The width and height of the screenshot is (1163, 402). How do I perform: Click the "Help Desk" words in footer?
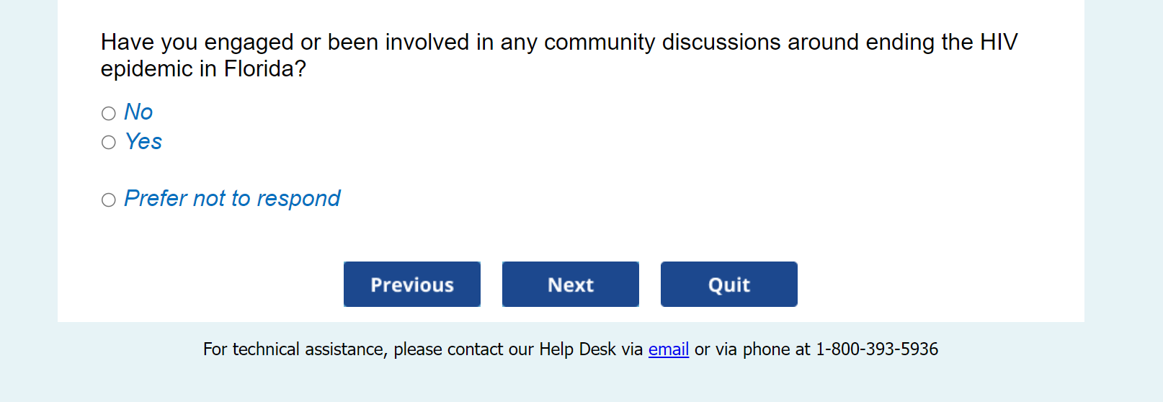(577, 349)
